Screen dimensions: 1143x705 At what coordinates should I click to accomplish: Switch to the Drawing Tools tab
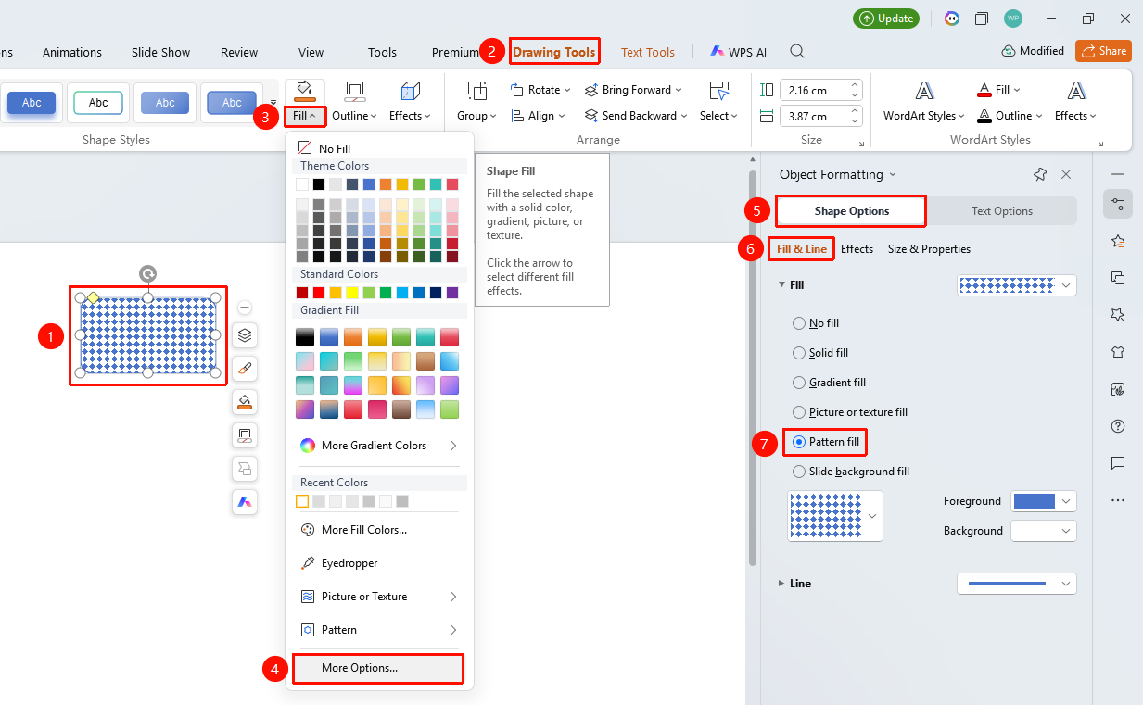pyautogui.click(x=554, y=52)
